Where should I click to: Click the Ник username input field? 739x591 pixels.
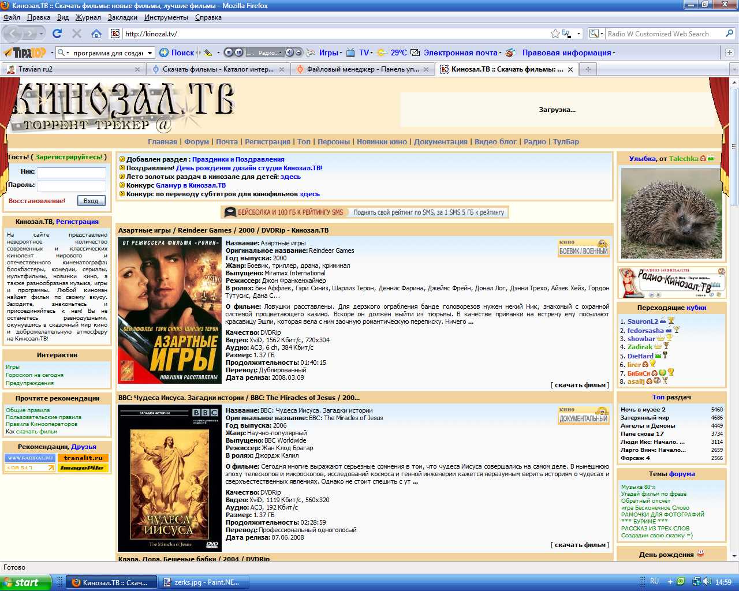pyautogui.click(x=72, y=172)
